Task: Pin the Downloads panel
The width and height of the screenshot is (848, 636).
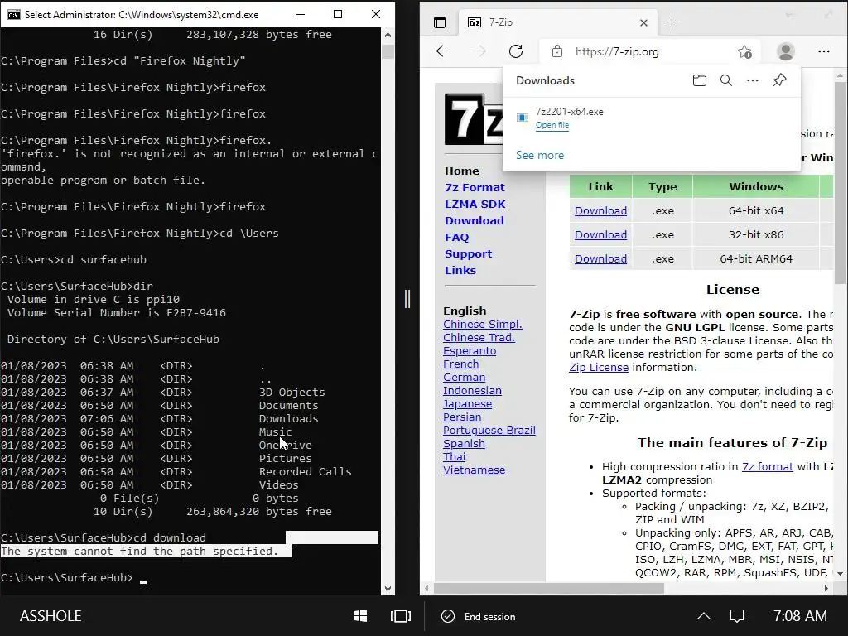Action: 779,80
